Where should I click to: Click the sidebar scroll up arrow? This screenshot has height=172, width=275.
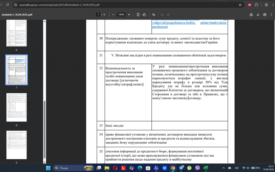point(44,21)
